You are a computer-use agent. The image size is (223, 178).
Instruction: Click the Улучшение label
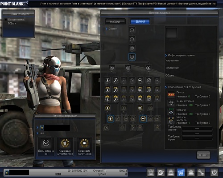[172, 61]
